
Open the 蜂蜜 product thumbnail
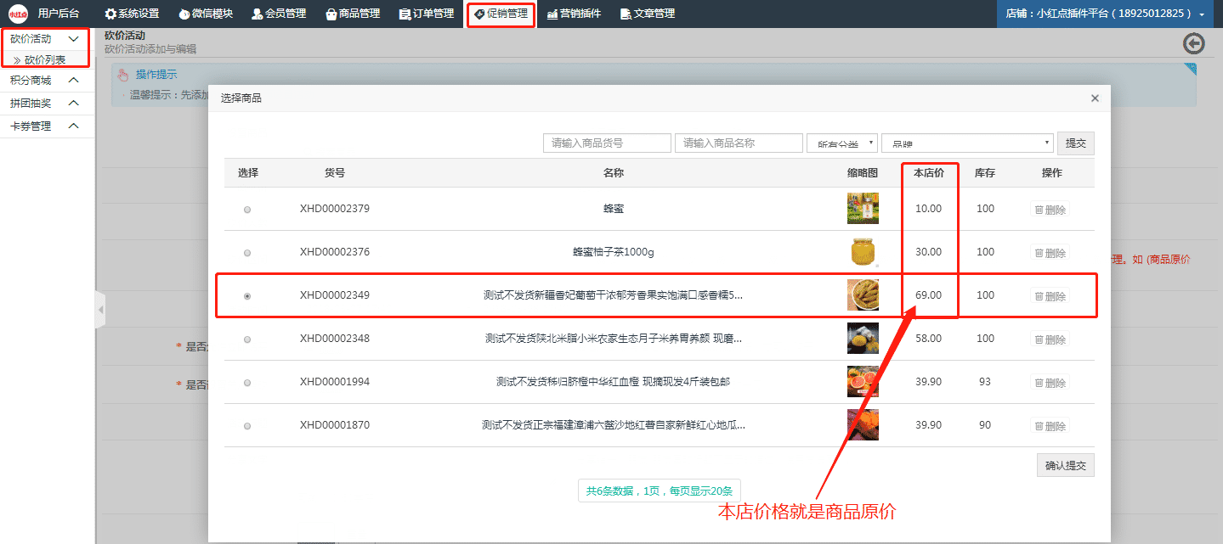coord(863,208)
